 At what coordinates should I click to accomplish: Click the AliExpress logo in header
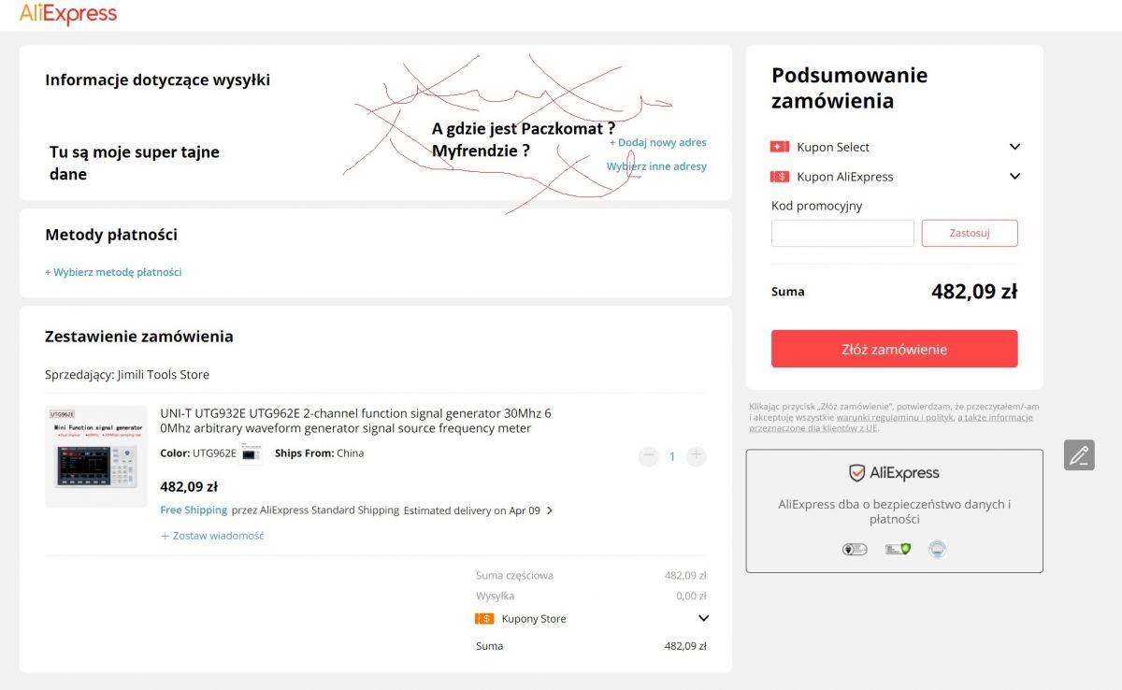pos(67,14)
